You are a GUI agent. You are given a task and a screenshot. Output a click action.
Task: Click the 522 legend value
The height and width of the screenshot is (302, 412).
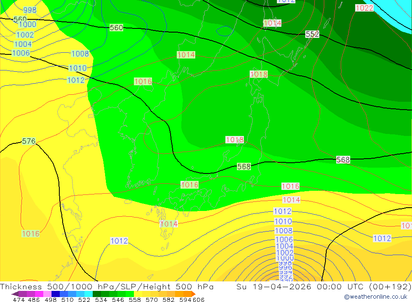[x=84, y=300]
